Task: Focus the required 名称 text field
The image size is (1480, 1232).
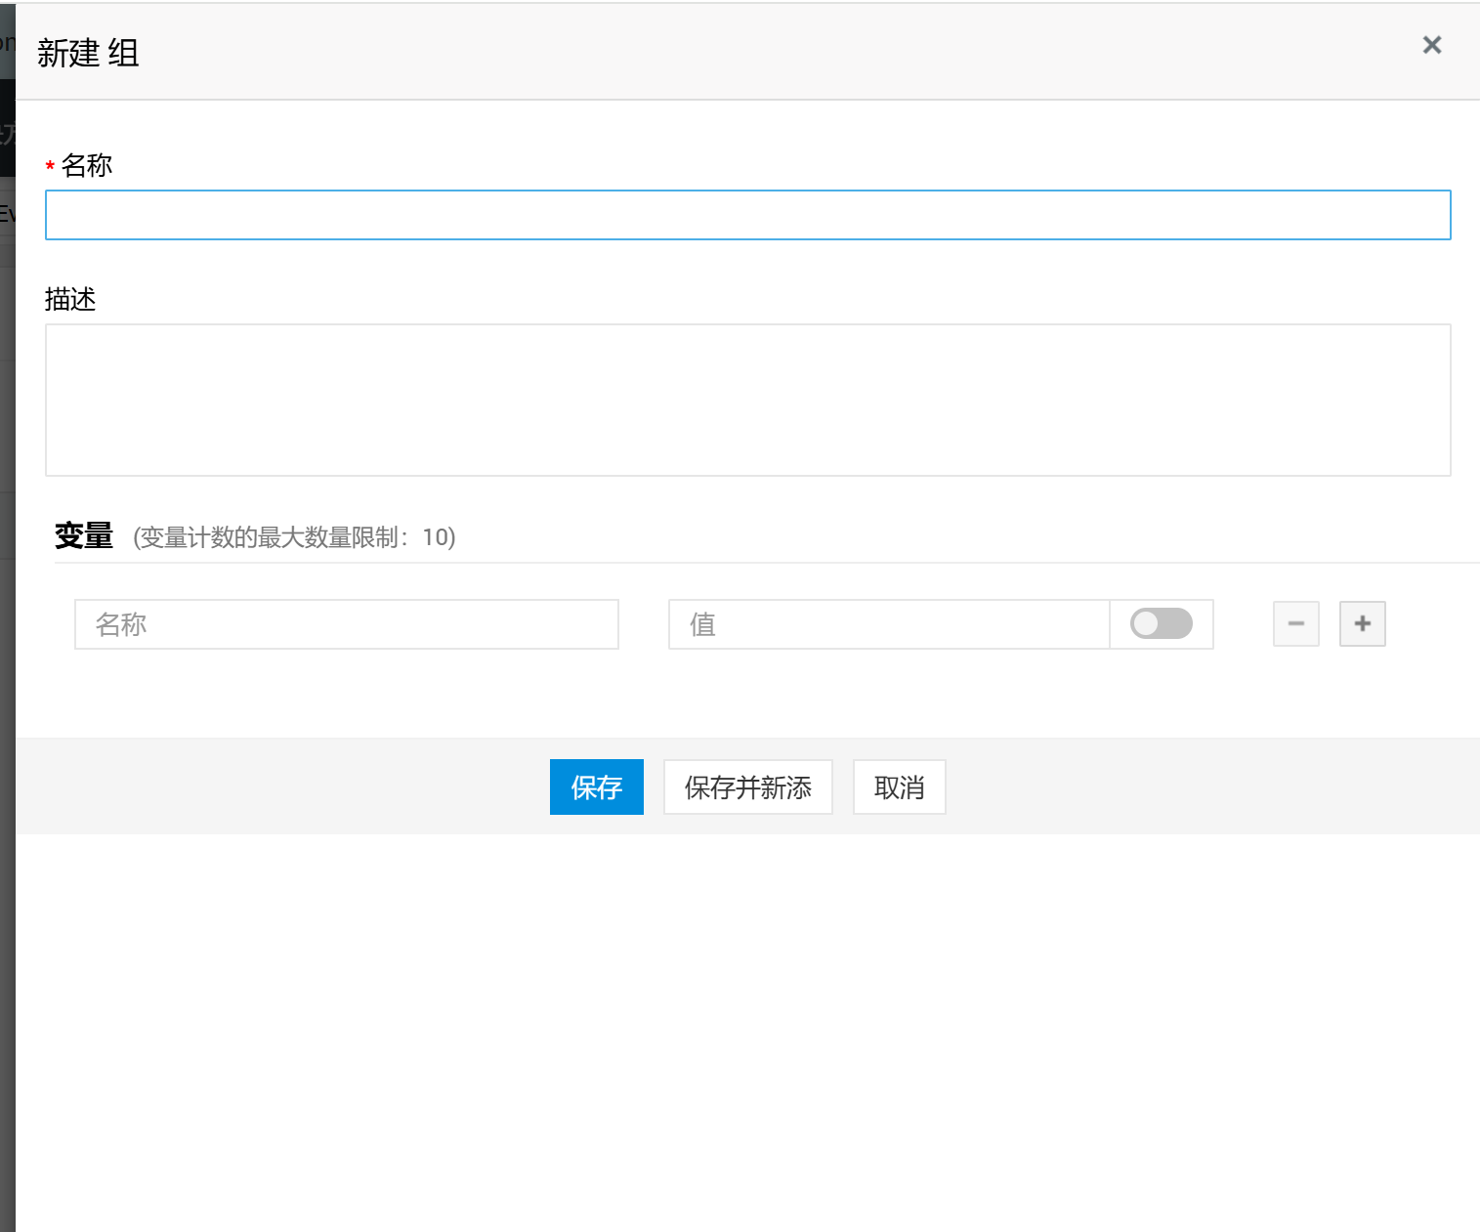Action: pos(747,215)
